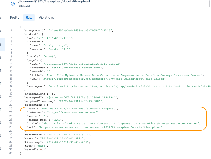Open the Violations tab
Viewport: 211px width, 159px height.
(x=46, y=18)
